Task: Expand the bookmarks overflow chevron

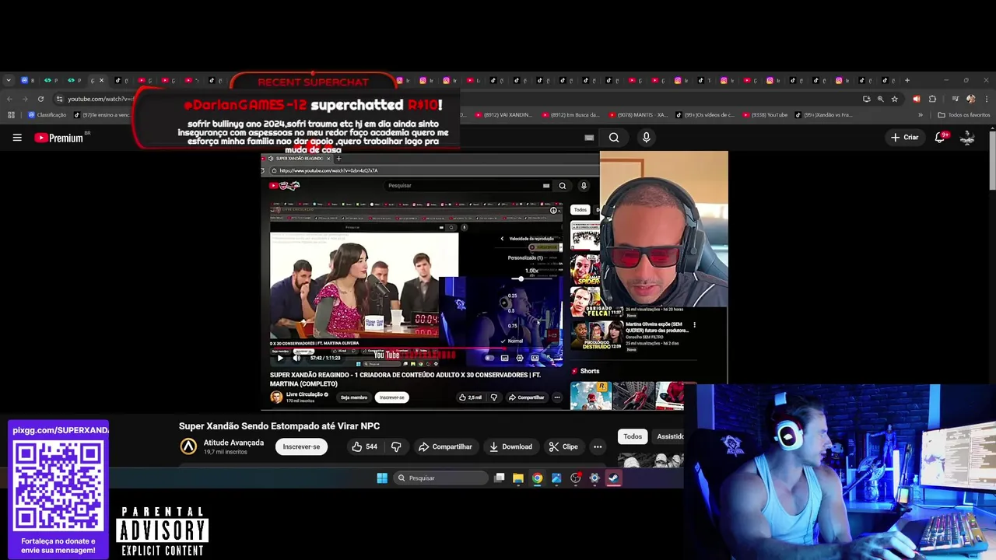Action: pyautogui.click(x=921, y=115)
